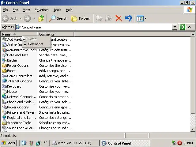Sort by the Name column header

[x=19, y=34]
